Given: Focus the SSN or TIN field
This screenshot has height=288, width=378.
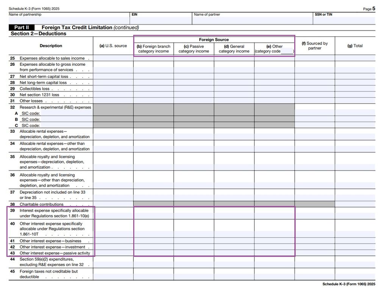Looking at the screenshot, I should tap(344, 20).
